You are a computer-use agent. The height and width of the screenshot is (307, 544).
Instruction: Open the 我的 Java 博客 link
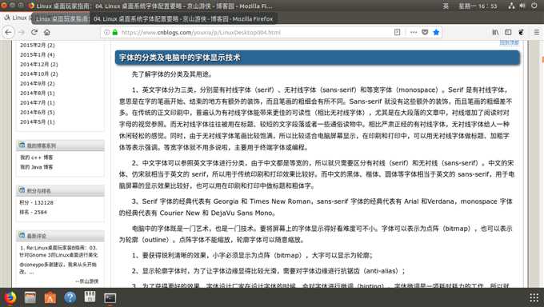37,167
